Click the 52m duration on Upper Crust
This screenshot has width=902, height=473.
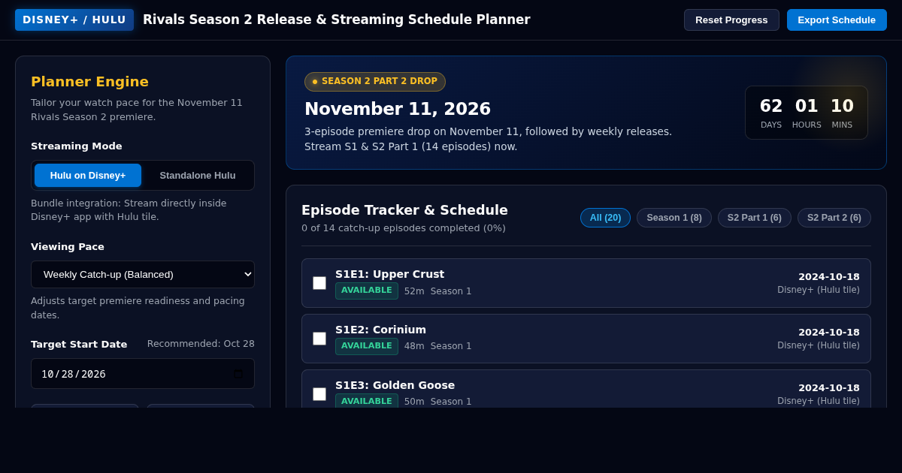[x=414, y=291]
